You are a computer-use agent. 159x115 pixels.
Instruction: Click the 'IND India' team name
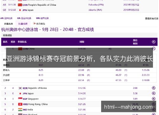28,110
